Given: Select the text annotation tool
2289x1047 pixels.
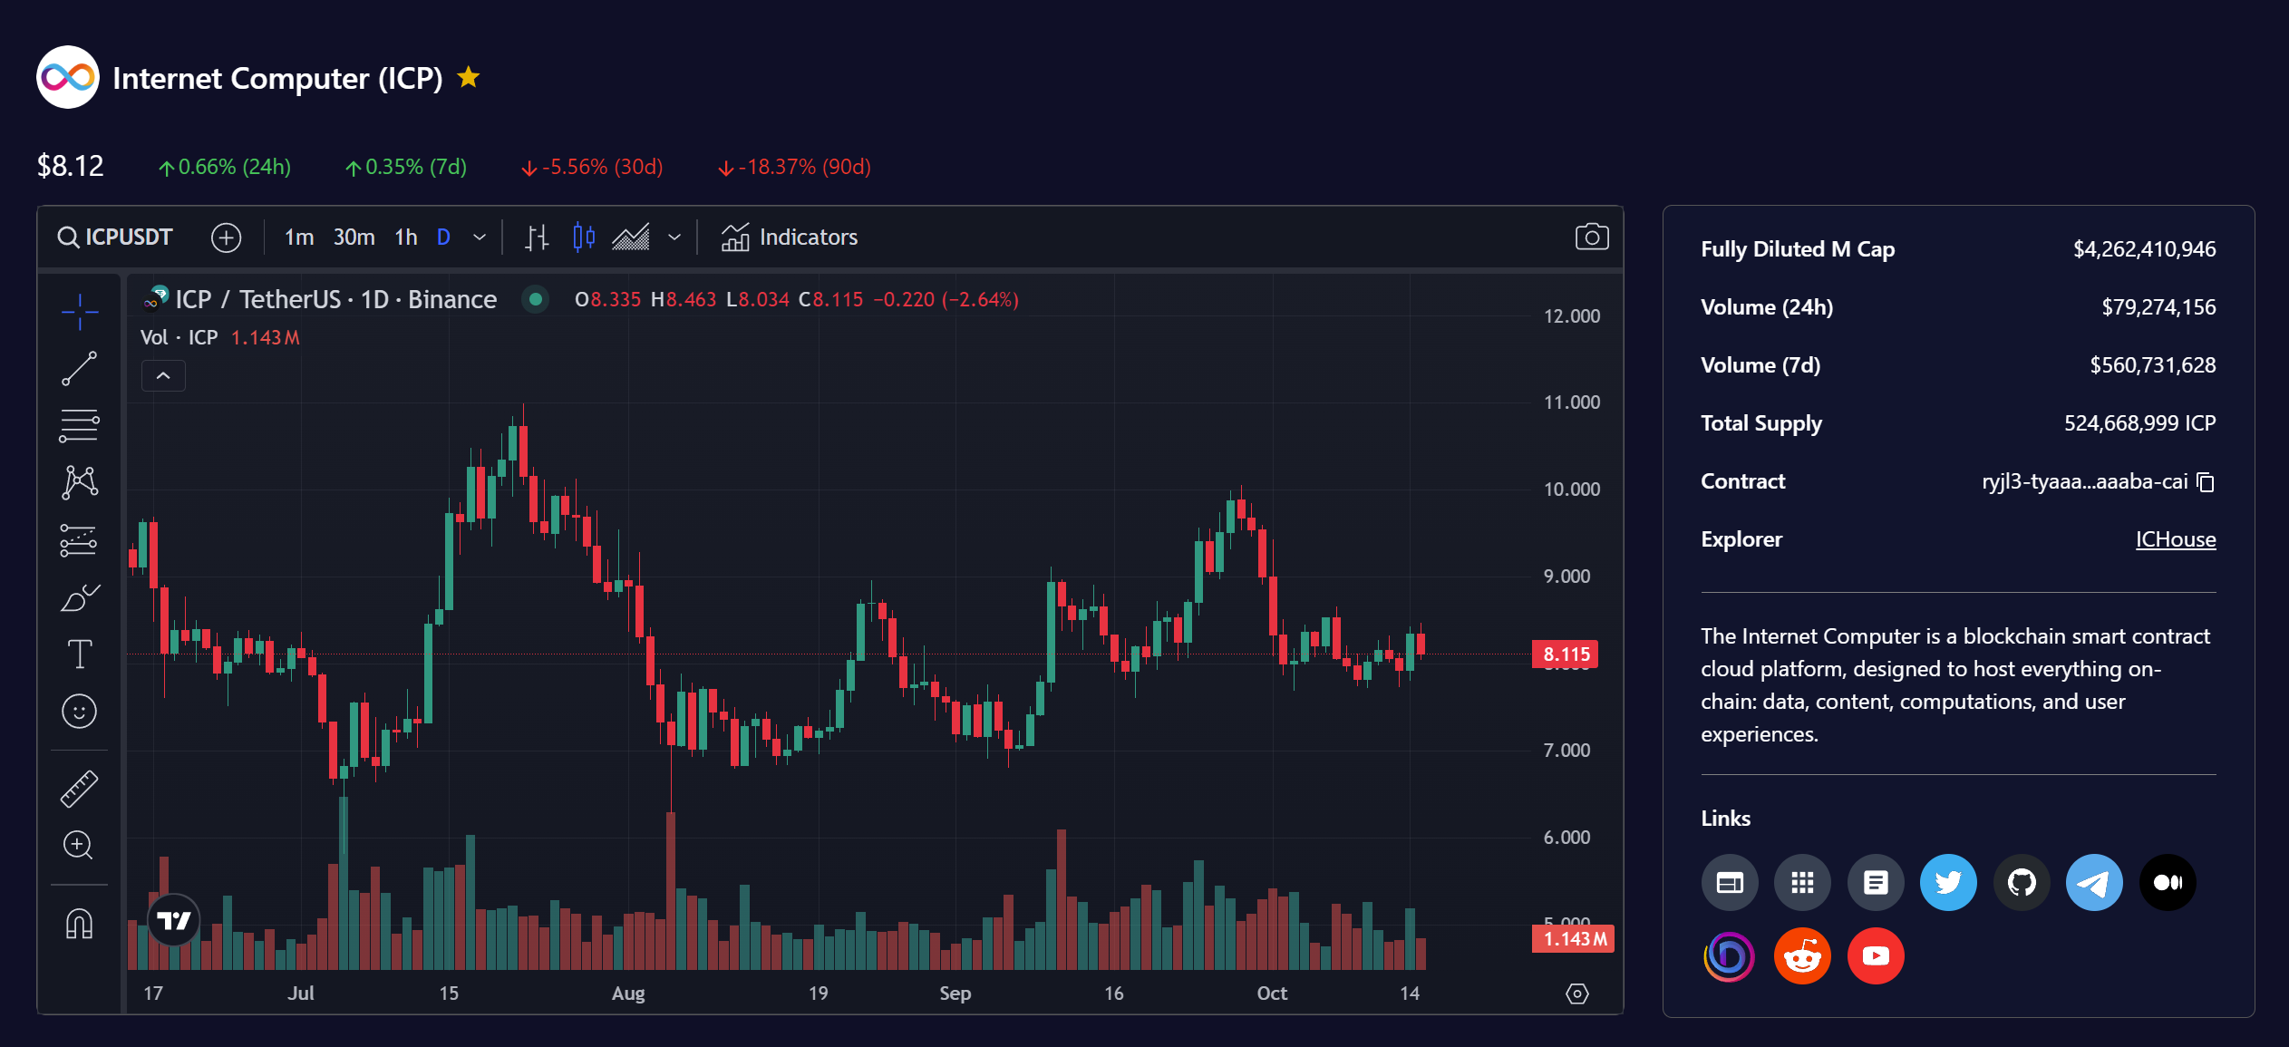Looking at the screenshot, I should click(80, 654).
